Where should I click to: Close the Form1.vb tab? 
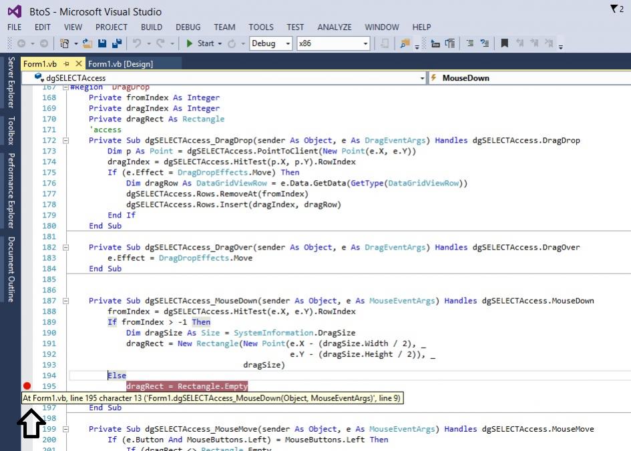click(79, 63)
